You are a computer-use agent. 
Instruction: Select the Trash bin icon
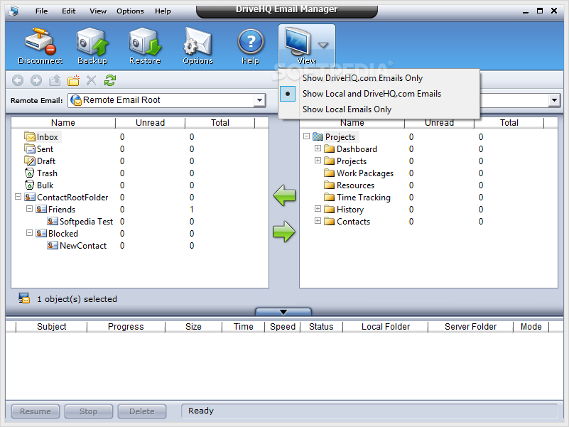(30, 173)
